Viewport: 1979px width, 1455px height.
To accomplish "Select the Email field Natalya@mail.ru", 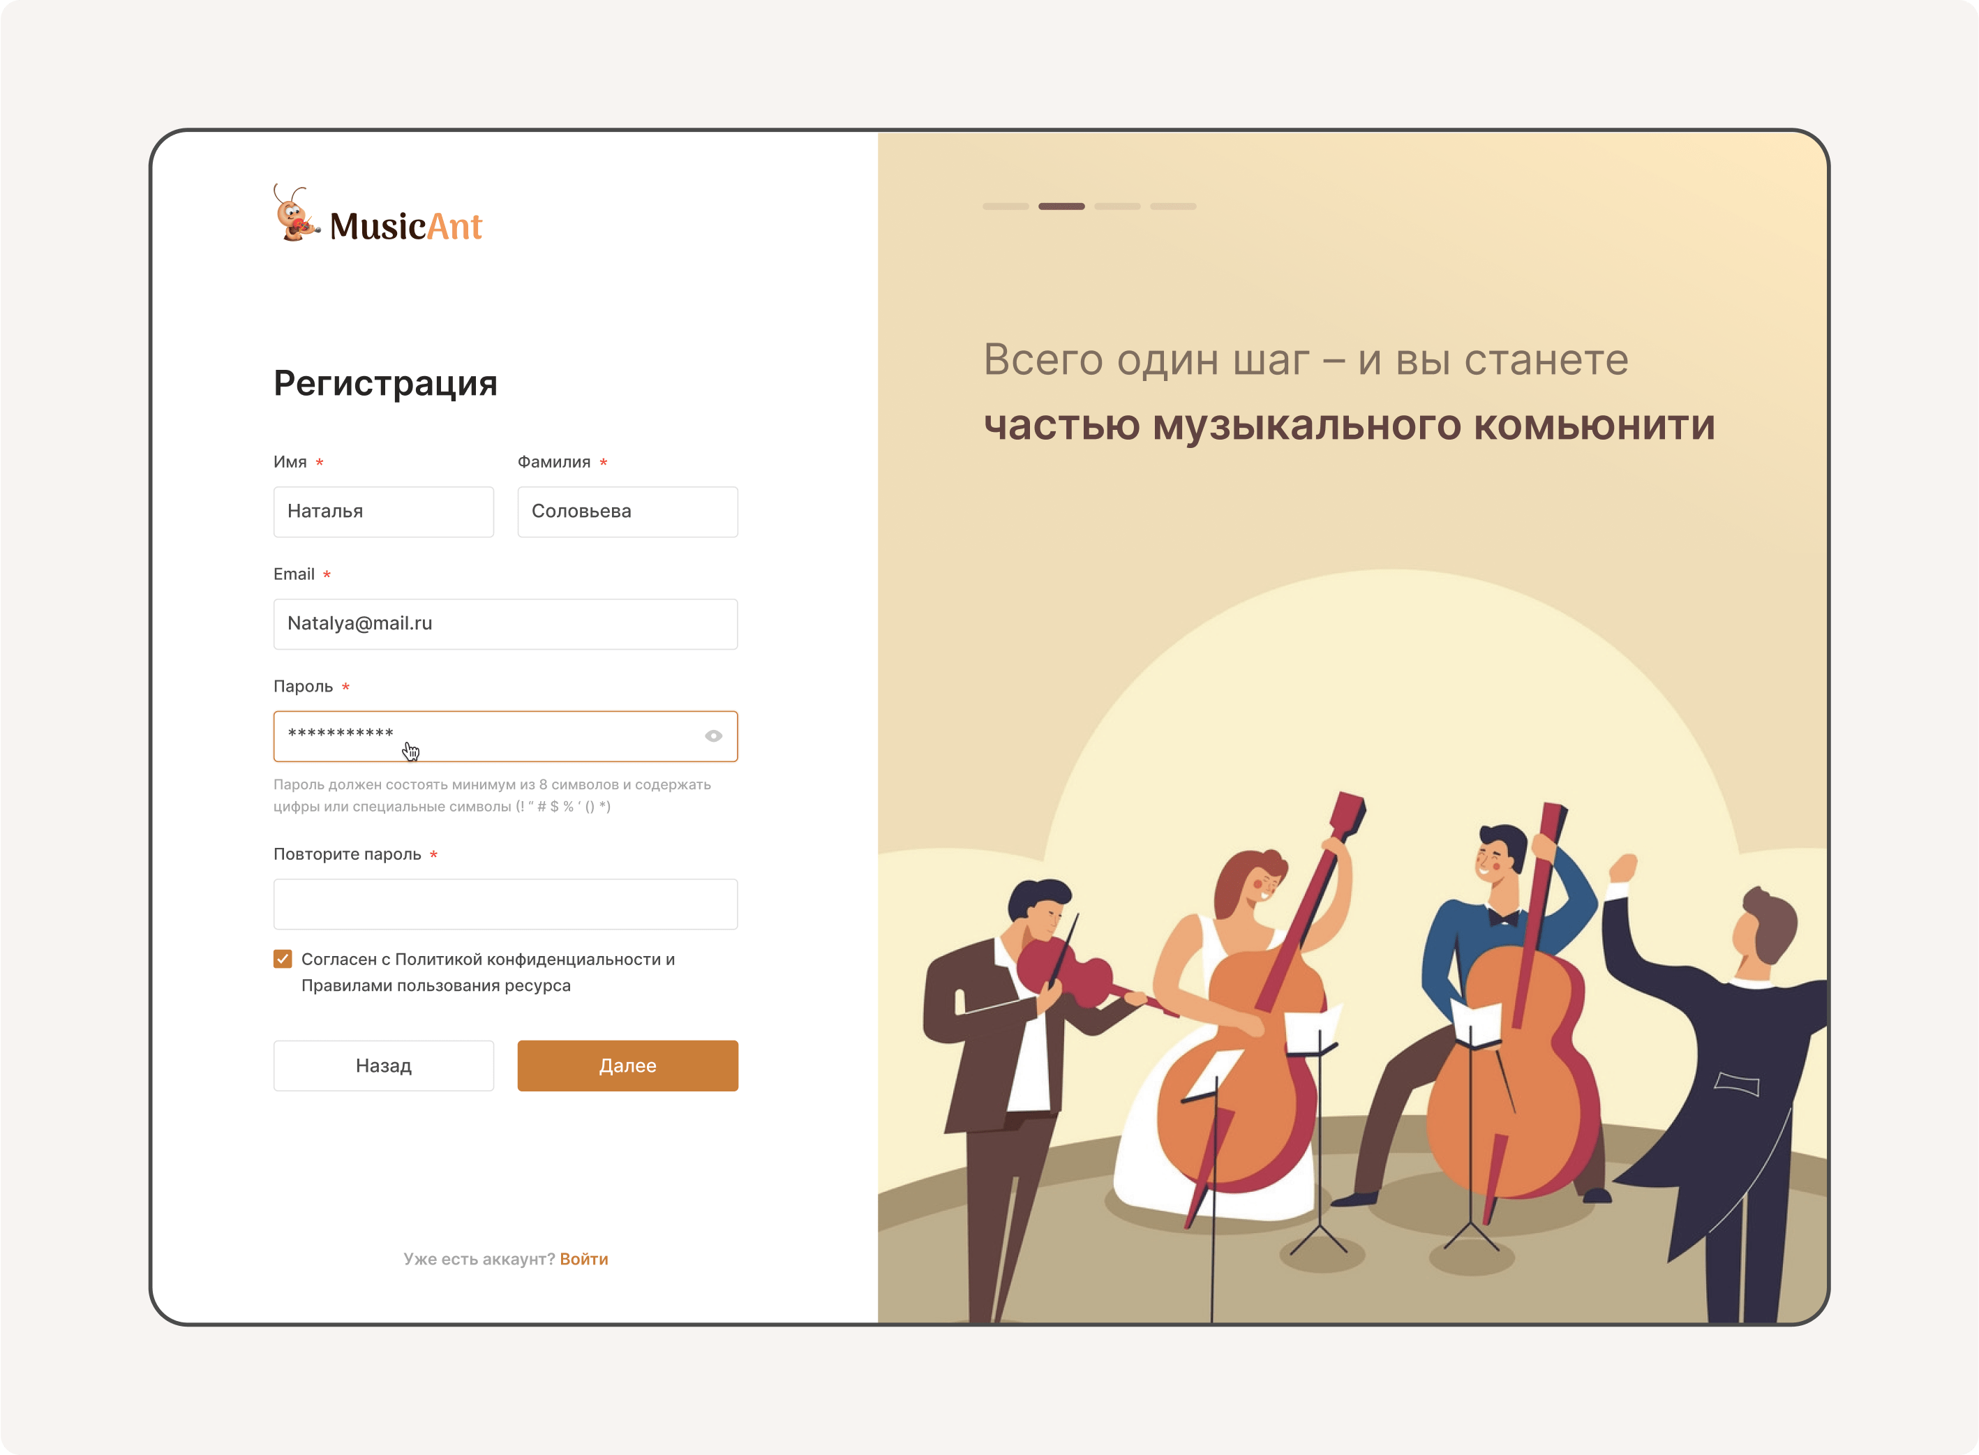I will 505,624.
